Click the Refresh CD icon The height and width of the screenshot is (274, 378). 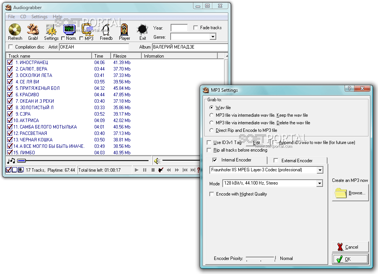[x=15, y=30]
